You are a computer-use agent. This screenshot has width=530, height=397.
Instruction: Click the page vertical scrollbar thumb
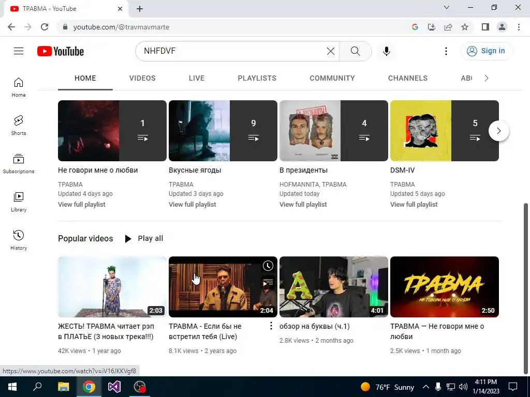coord(526,288)
